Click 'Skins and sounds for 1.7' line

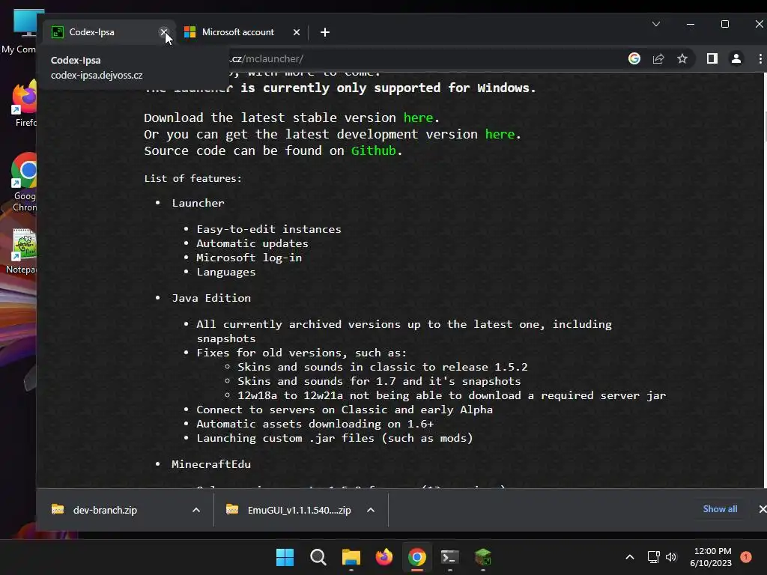click(x=379, y=381)
